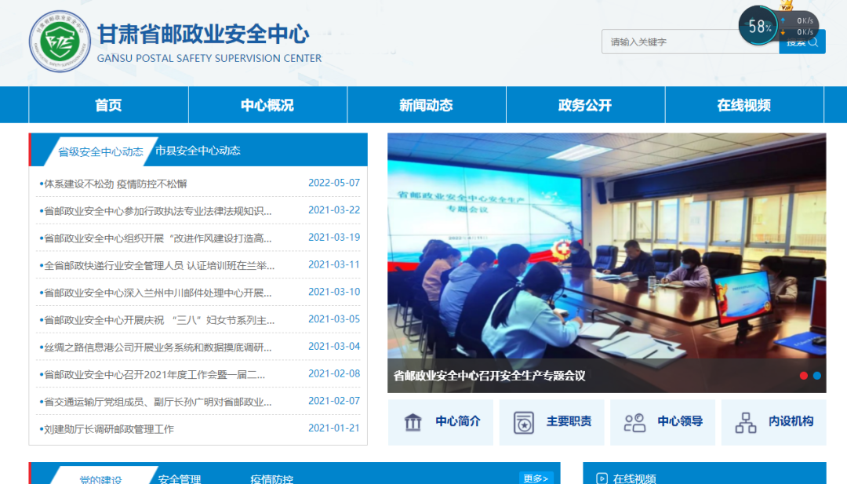Screen dimensions: 847x484
Task: Switch to 市县安全中心动态 tab
Action: coord(198,151)
